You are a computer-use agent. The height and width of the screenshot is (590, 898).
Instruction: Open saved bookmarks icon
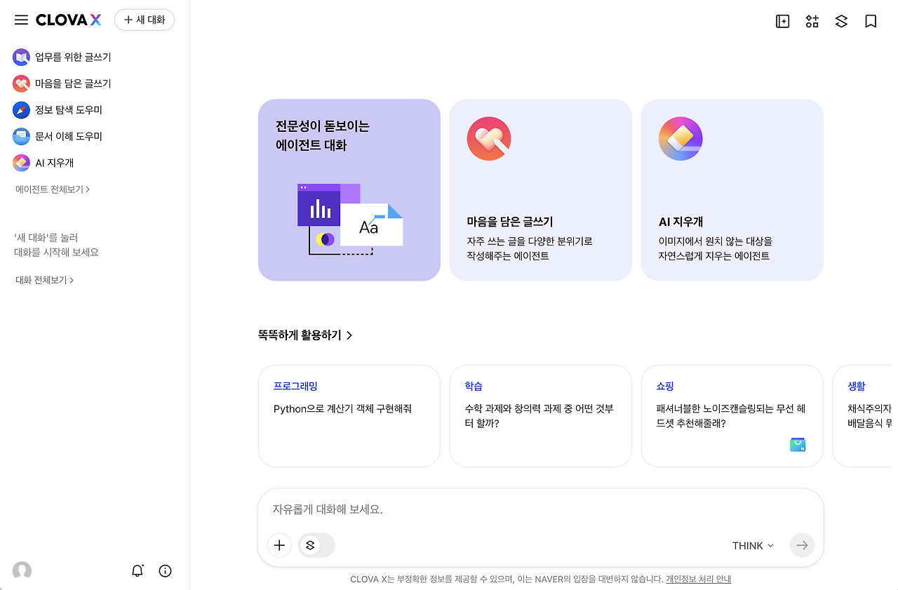pos(871,21)
